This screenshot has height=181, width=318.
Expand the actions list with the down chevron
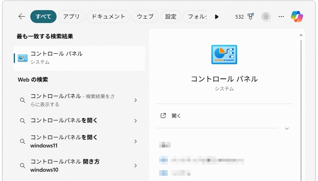tap(287, 128)
